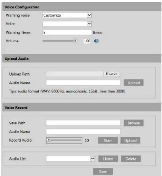
Task: Click Audio Name field in Voice Record
Action: (x=83, y=132)
